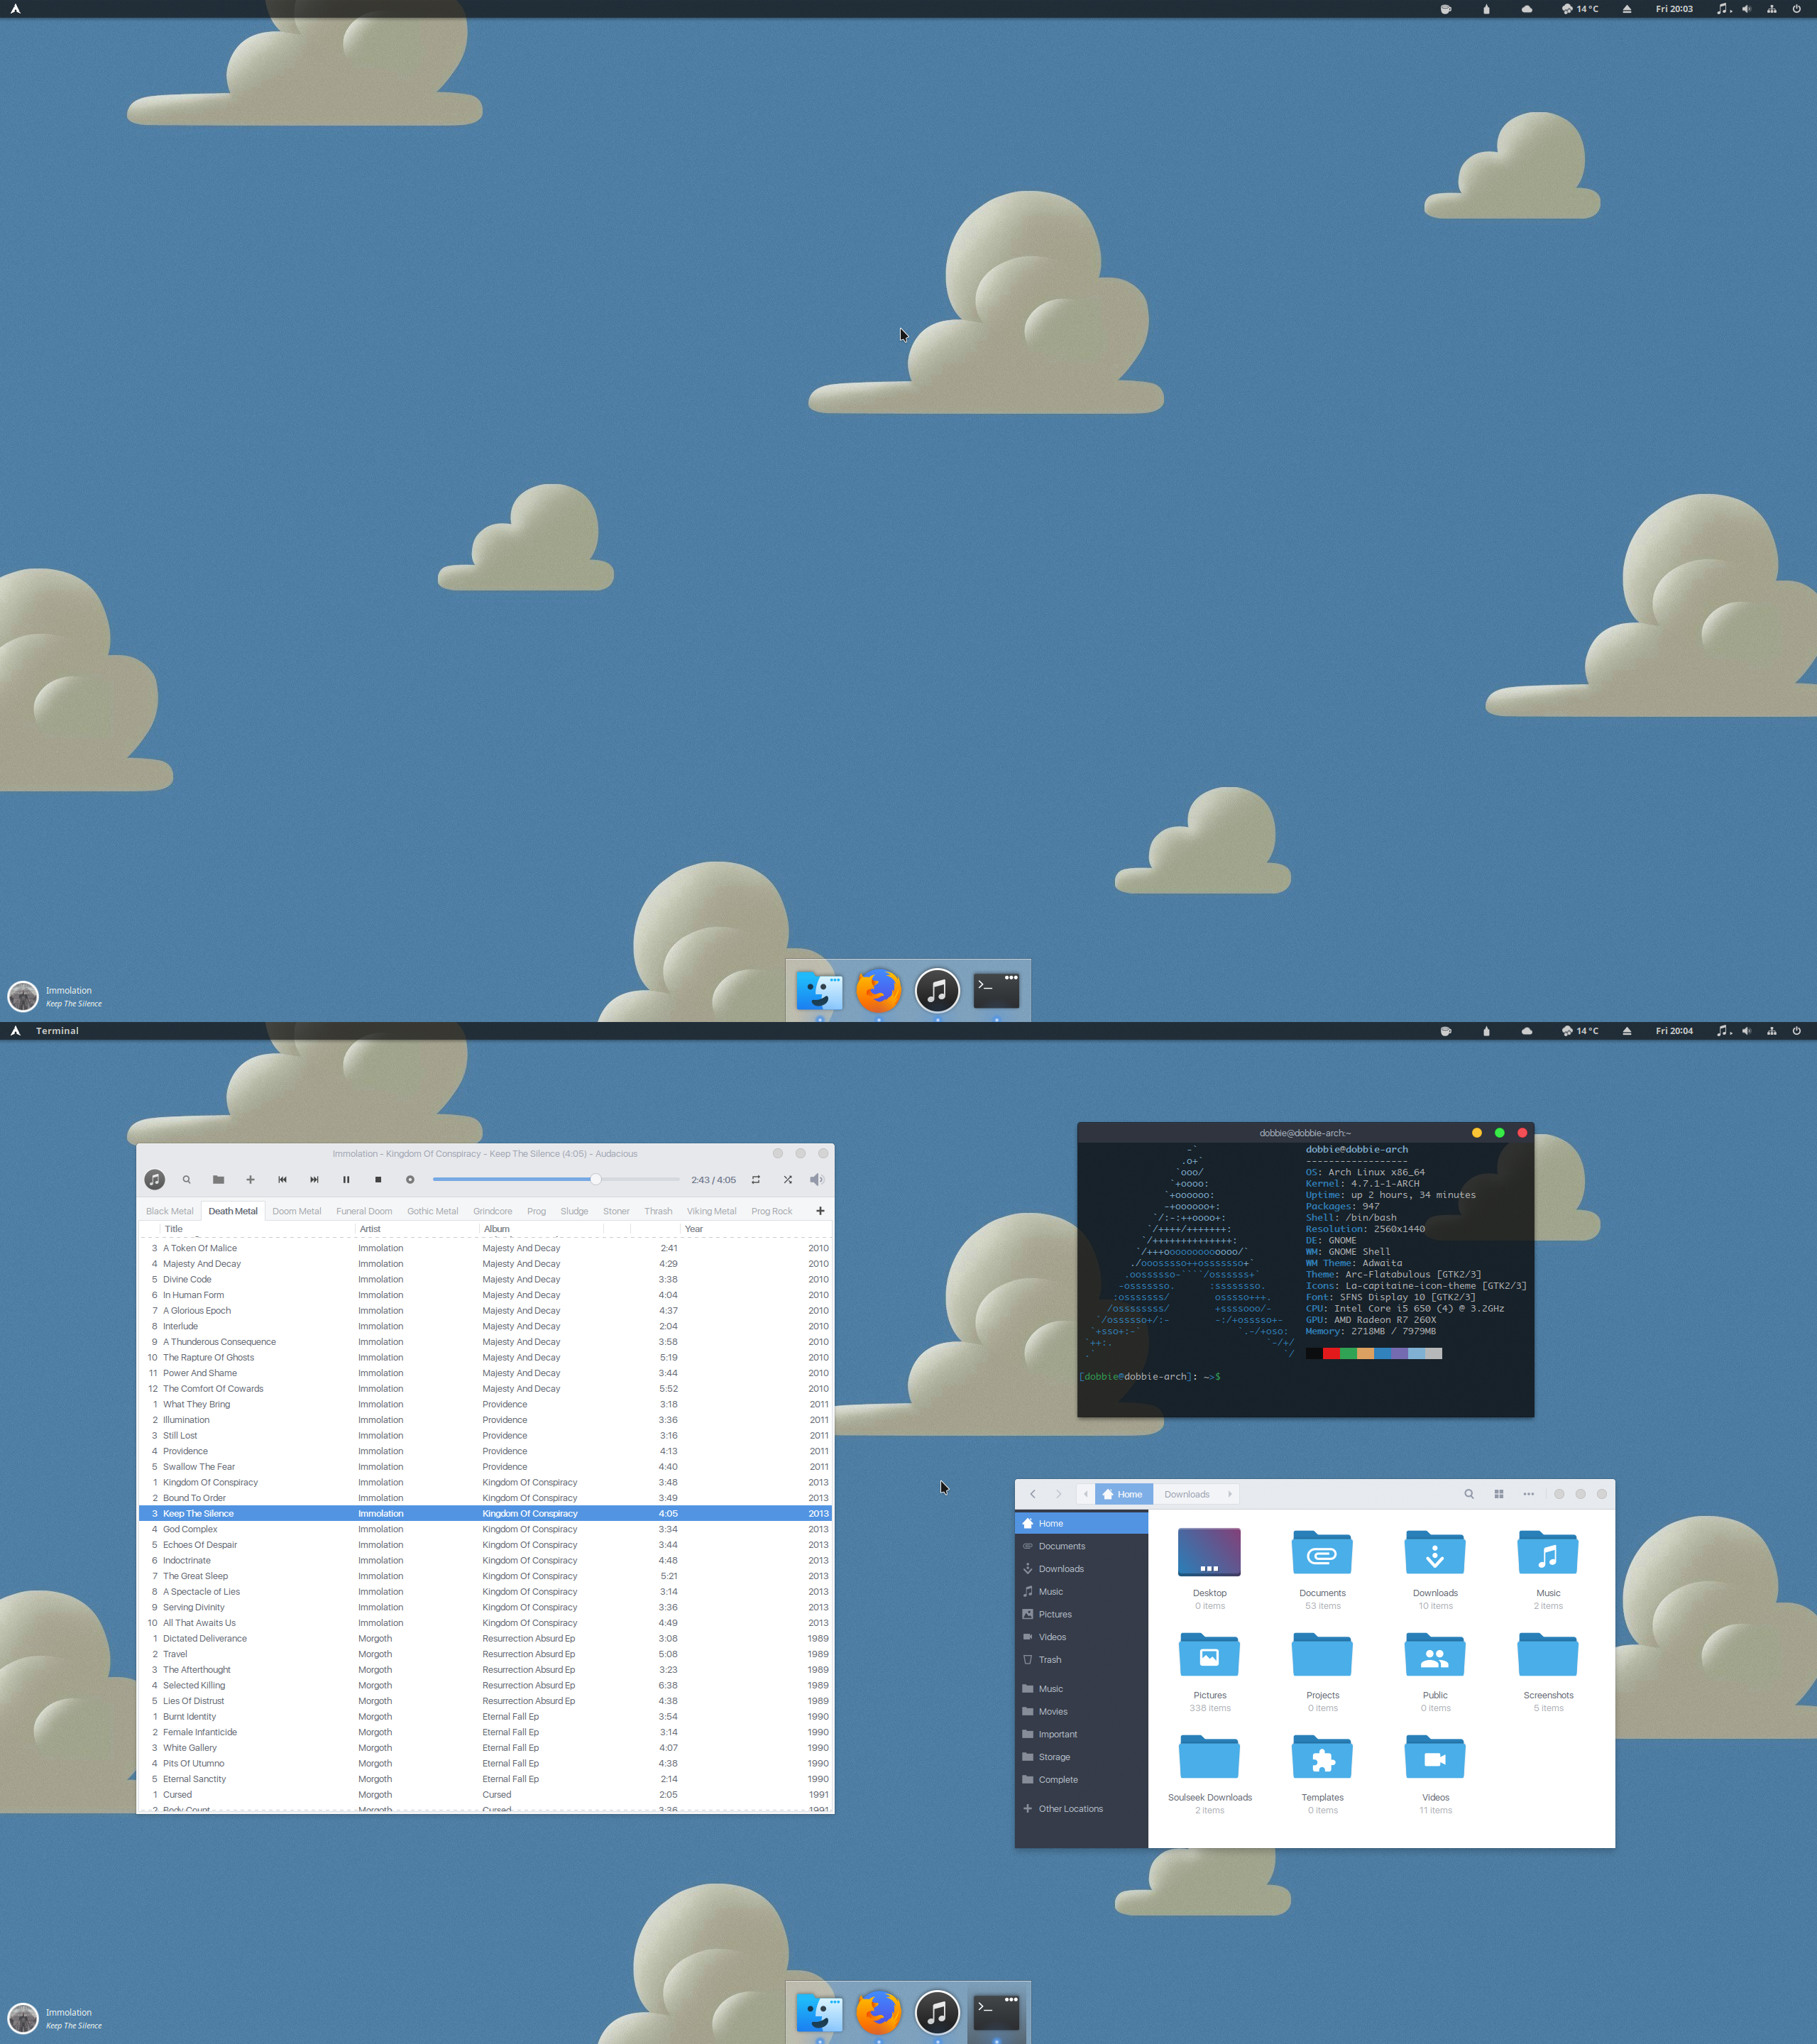
Task: Select the Thrash playlist tab
Action: pos(658,1211)
